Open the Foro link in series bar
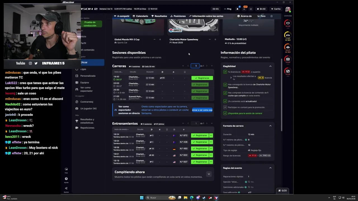 click(x=261, y=16)
